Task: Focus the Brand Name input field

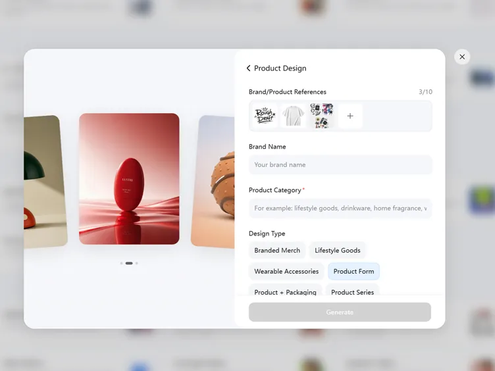Action: pos(340,164)
